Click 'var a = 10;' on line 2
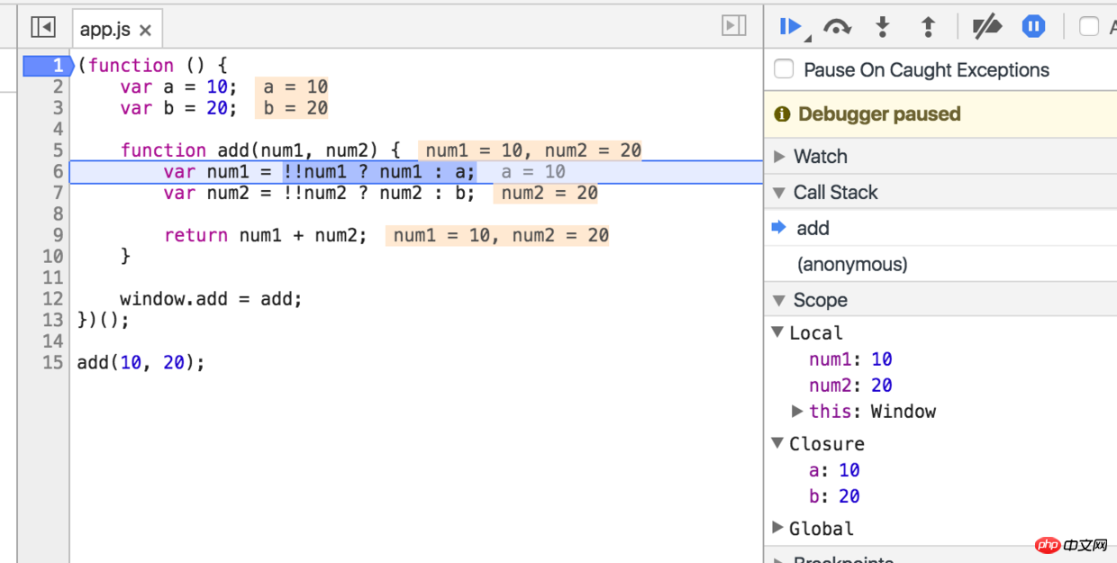1117x563 pixels. [x=178, y=86]
